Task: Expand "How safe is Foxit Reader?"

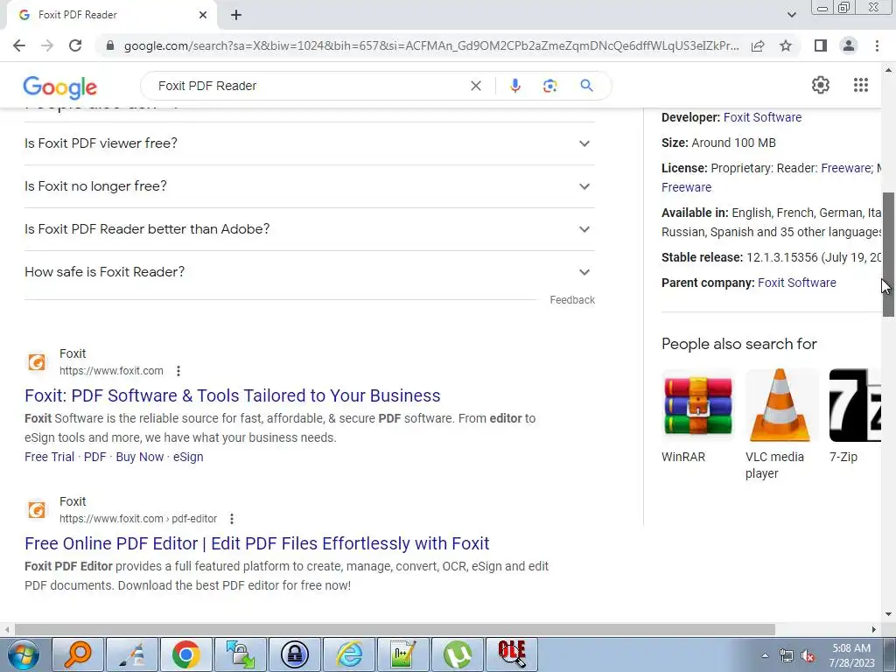Action: click(x=309, y=272)
